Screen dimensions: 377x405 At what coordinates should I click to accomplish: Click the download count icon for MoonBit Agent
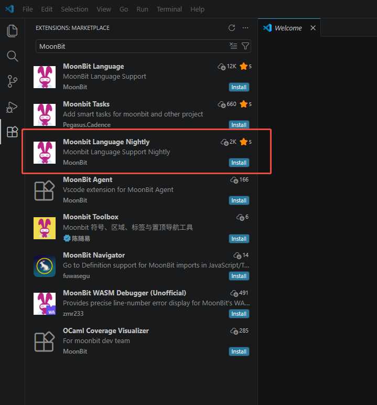coord(234,180)
